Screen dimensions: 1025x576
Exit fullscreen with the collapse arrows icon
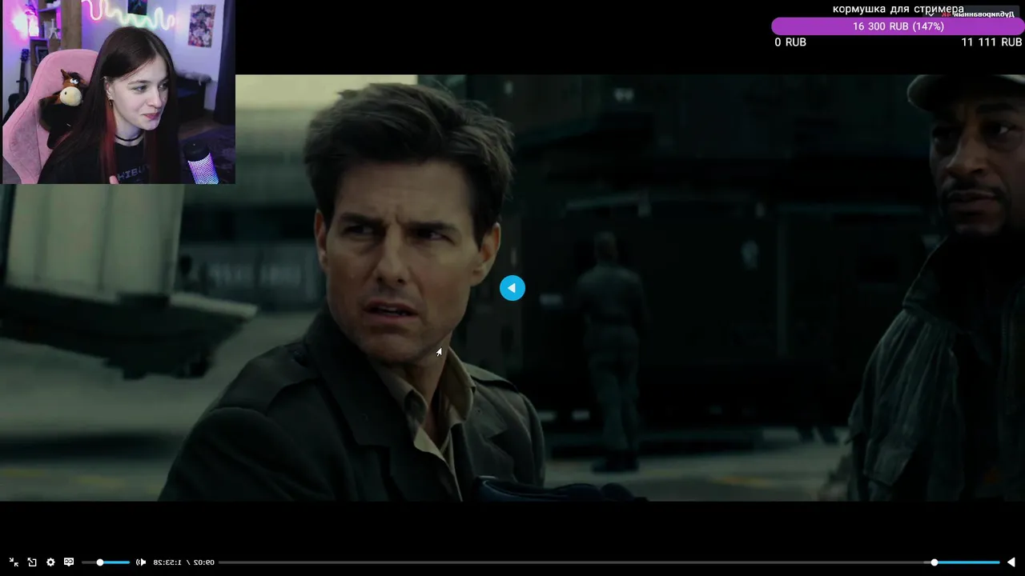(14, 562)
